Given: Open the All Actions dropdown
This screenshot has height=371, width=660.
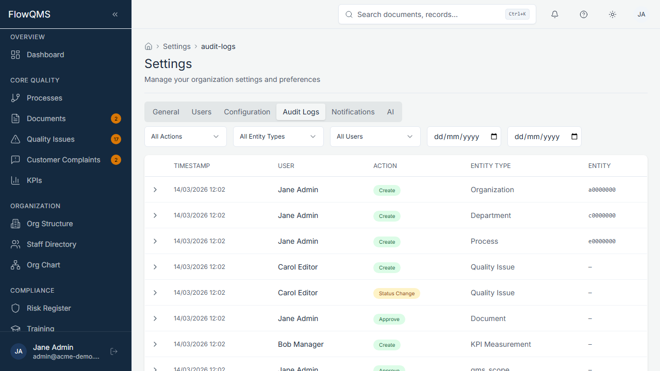Looking at the screenshot, I should pos(185,137).
